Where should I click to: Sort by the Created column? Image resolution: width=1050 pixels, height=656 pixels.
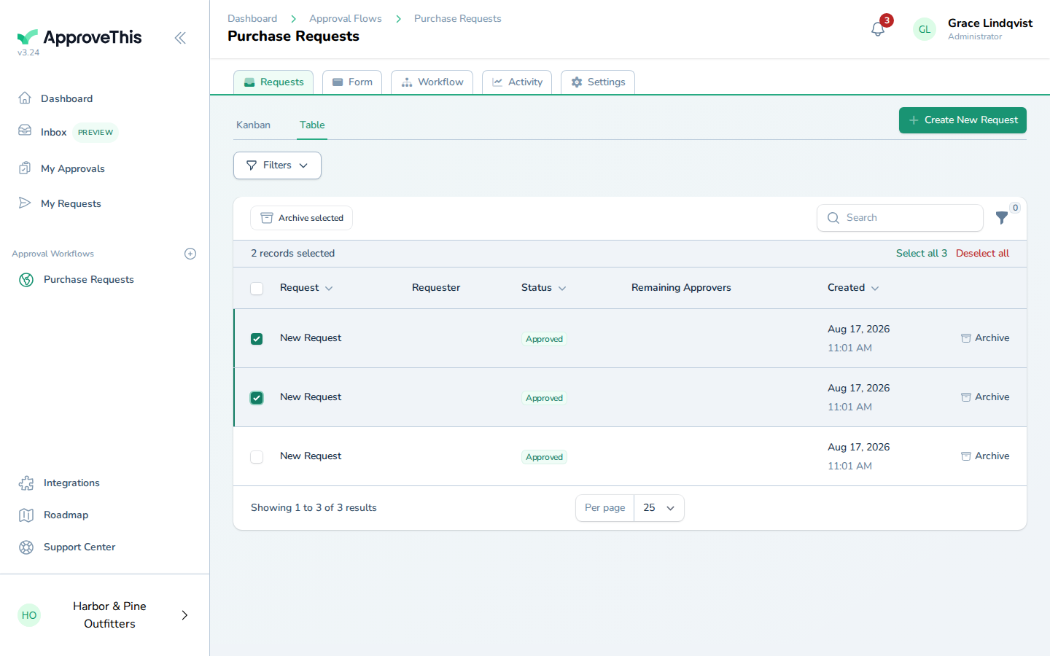pyautogui.click(x=853, y=288)
